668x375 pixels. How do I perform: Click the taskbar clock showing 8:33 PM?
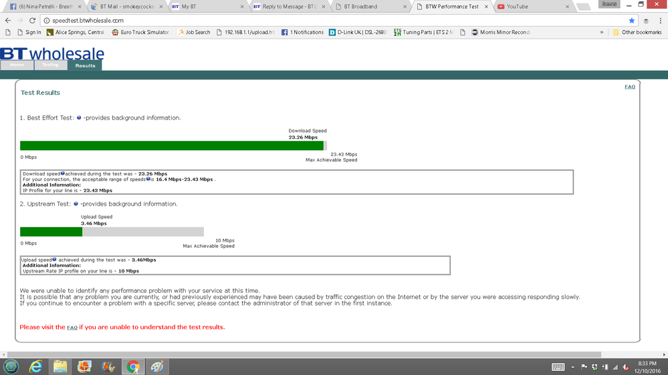(x=647, y=367)
